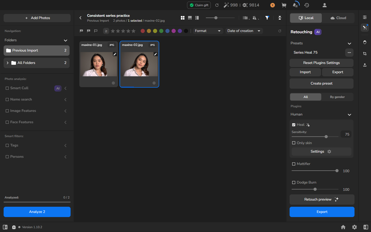Image resolution: width=371 pixels, height=232 pixels.
Task: Check the Only skin option
Action: [x=294, y=143]
